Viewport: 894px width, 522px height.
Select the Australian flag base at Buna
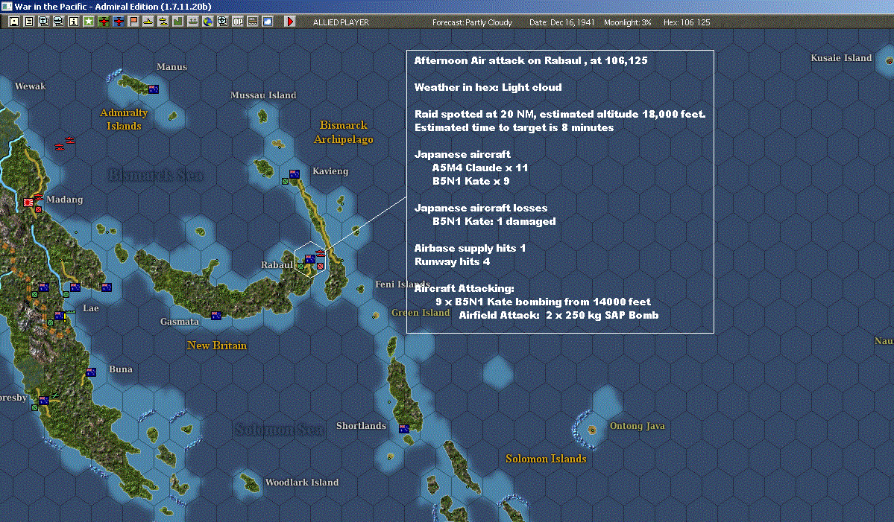click(91, 372)
